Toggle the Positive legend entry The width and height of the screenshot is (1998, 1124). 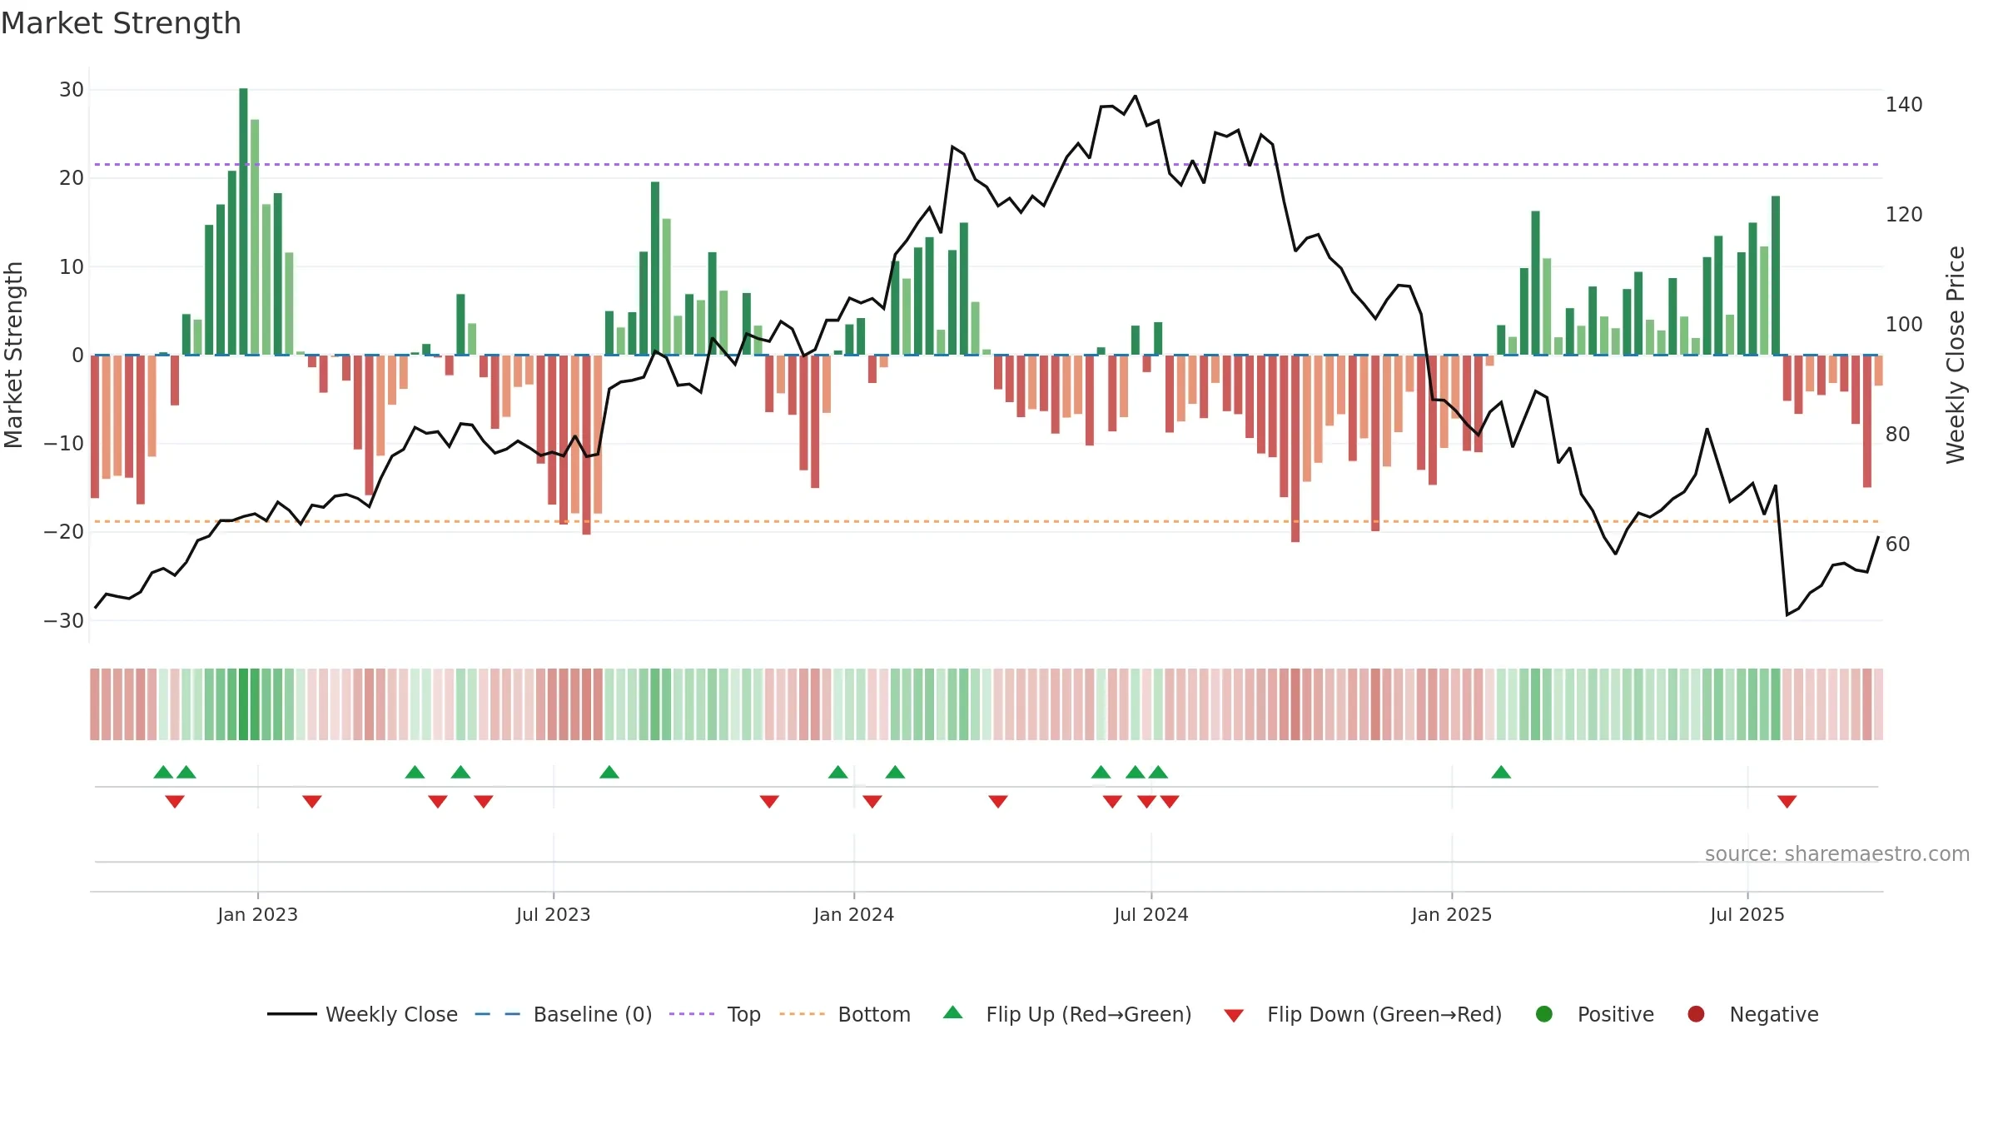tap(1594, 1014)
